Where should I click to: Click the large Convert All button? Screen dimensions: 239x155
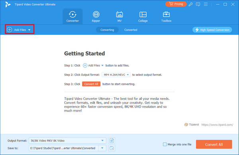point(214,144)
